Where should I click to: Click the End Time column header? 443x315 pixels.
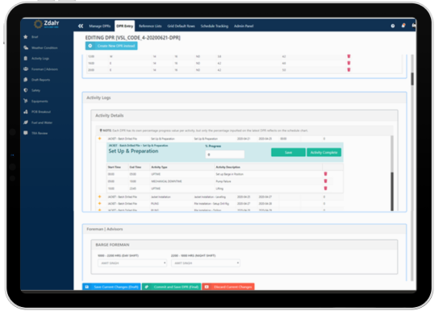tap(136, 167)
